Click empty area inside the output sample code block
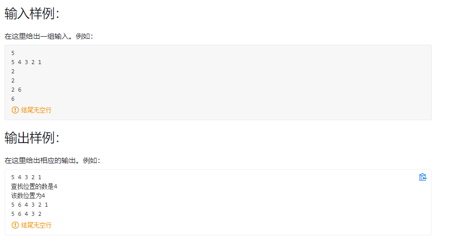This screenshot has width=451, height=250. tap(230, 202)
